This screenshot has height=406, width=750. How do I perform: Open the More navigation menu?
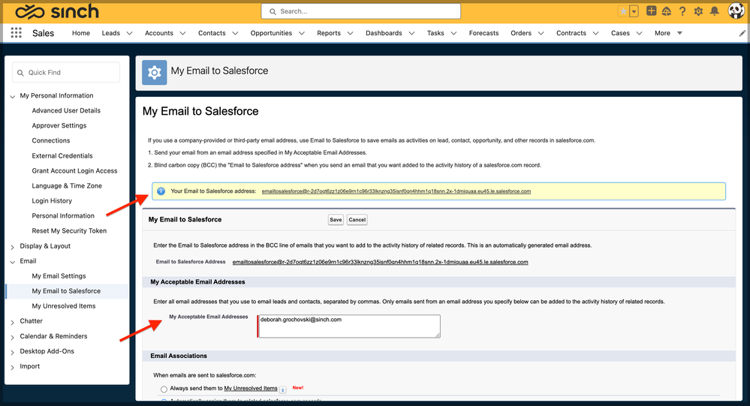pyautogui.click(x=668, y=33)
